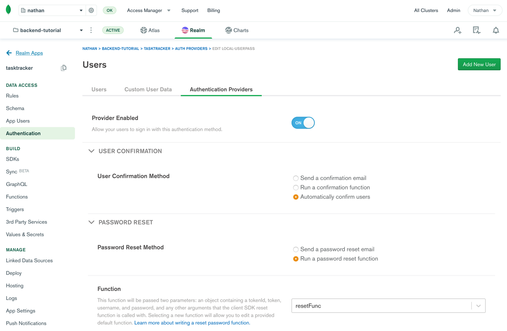507x331 pixels.
Task: Open App Users in the sidebar
Action: [x=18, y=121]
